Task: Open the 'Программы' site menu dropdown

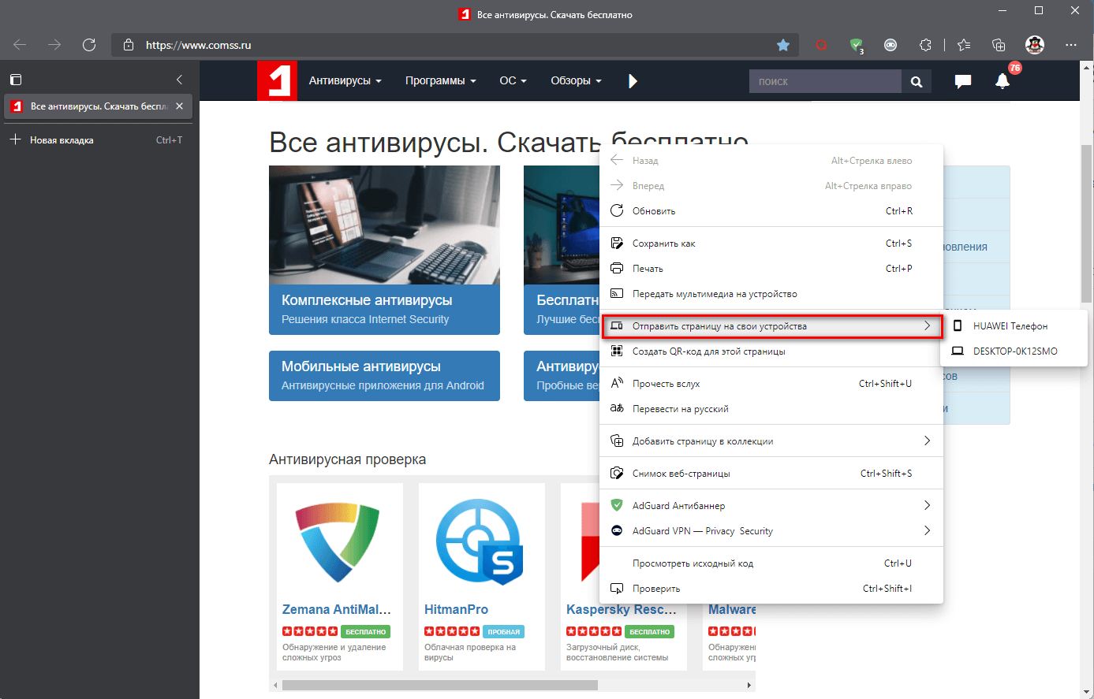Action: 441,80
